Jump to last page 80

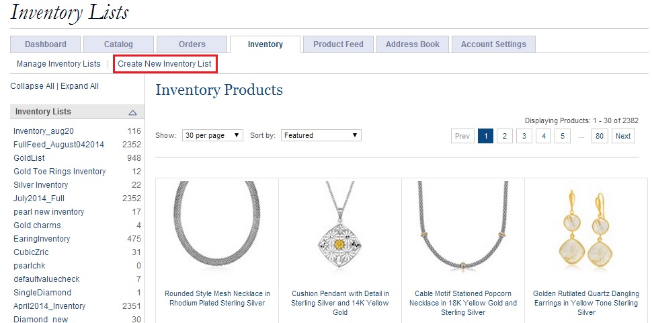(600, 136)
